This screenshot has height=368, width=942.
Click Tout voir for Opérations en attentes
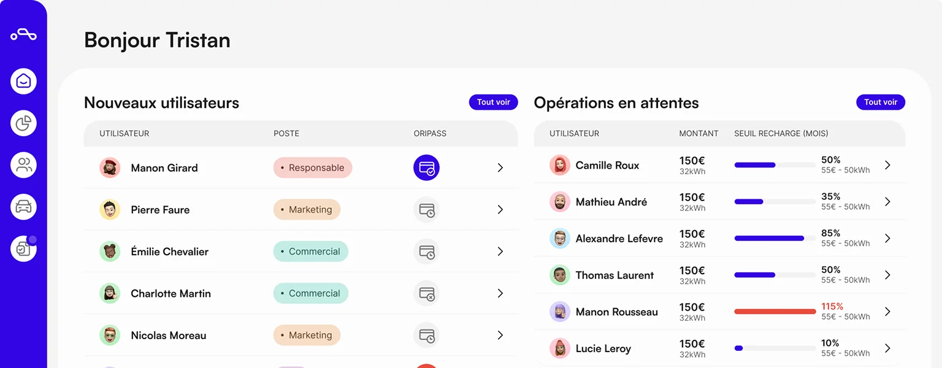click(x=881, y=102)
